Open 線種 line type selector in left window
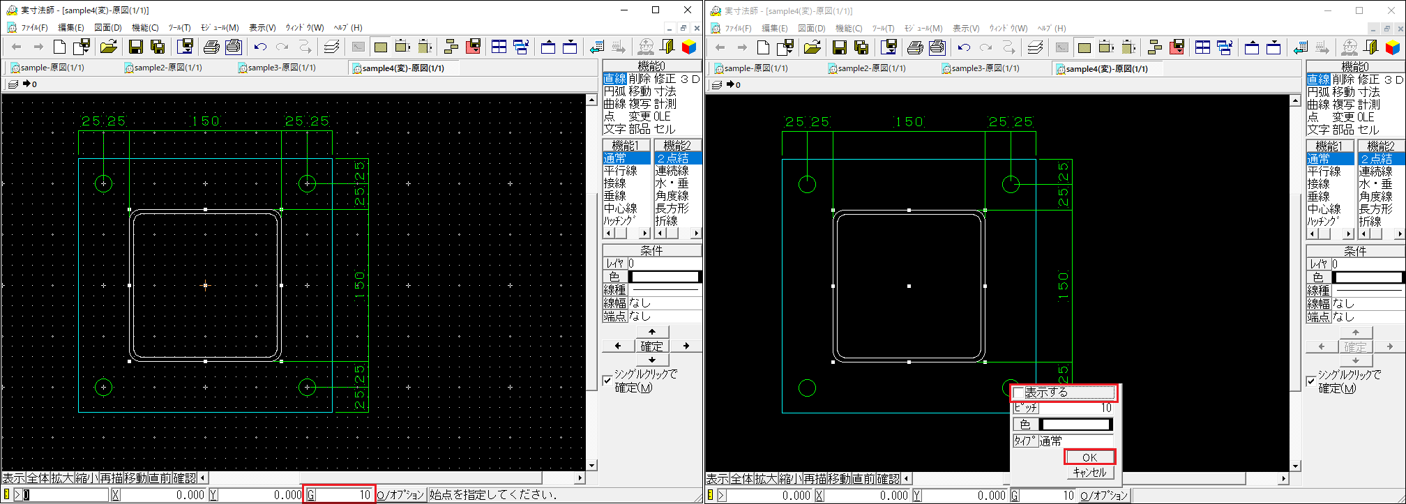 (665, 289)
